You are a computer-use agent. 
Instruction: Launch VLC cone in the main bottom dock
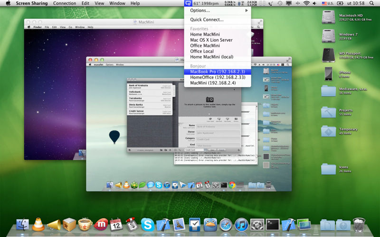38,224
